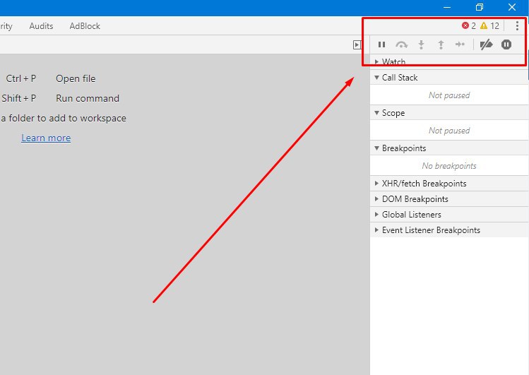Click the step arrow icon
The image size is (529, 375).
(460, 44)
